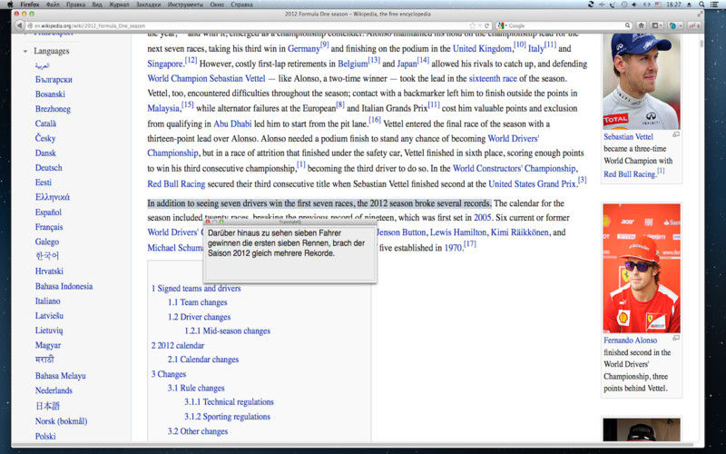726x454 pixels.
Task: Click the German translation text in popup
Action: point(286,243)
